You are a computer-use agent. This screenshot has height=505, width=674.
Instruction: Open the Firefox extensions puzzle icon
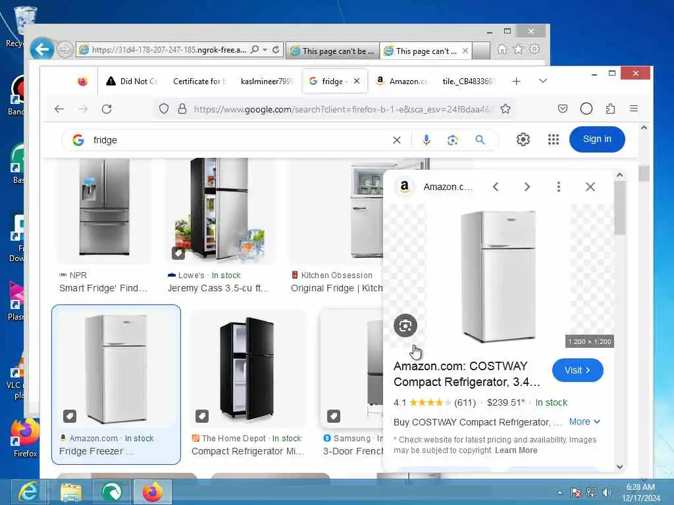coord(610,109)
